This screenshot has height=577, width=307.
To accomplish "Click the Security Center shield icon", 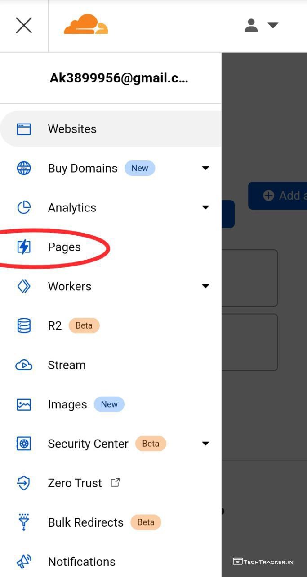I will pyautogui.click(x=24, y=444).
